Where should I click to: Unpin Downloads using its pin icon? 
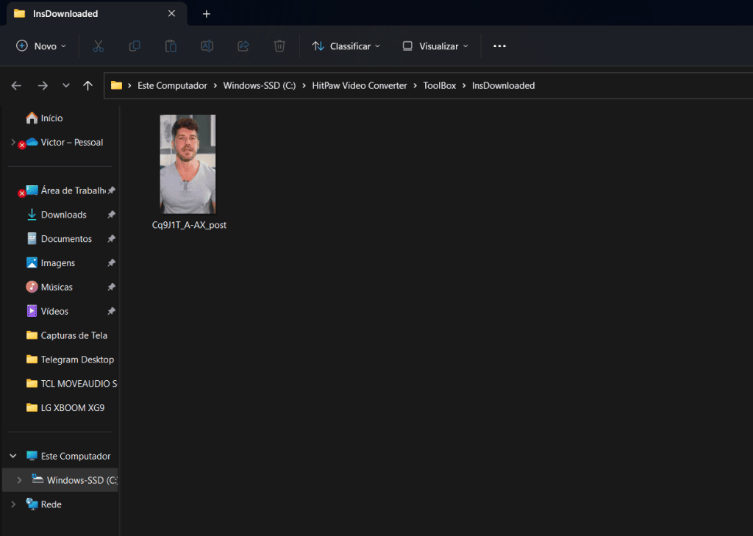click(x=112, y=214)
